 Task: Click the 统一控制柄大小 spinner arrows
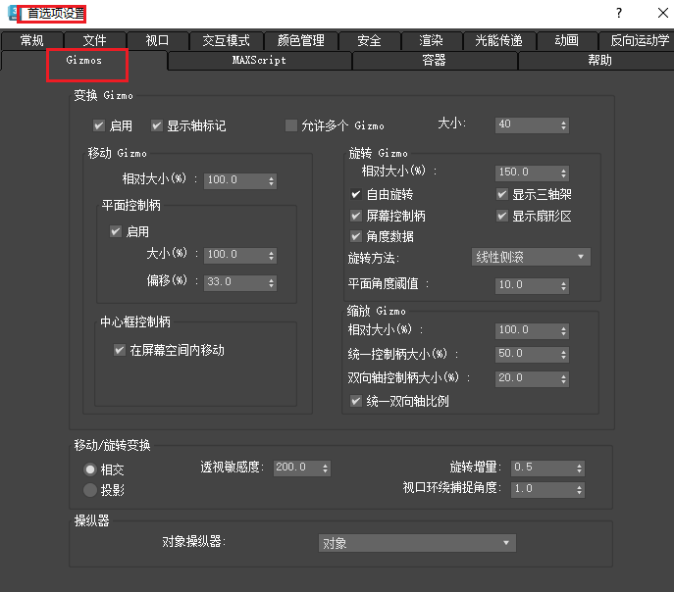point(563,354)
